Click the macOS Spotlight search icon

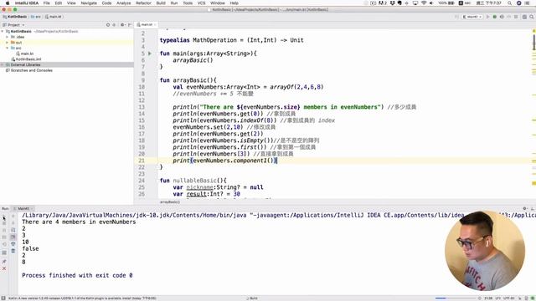coord(510,3)
